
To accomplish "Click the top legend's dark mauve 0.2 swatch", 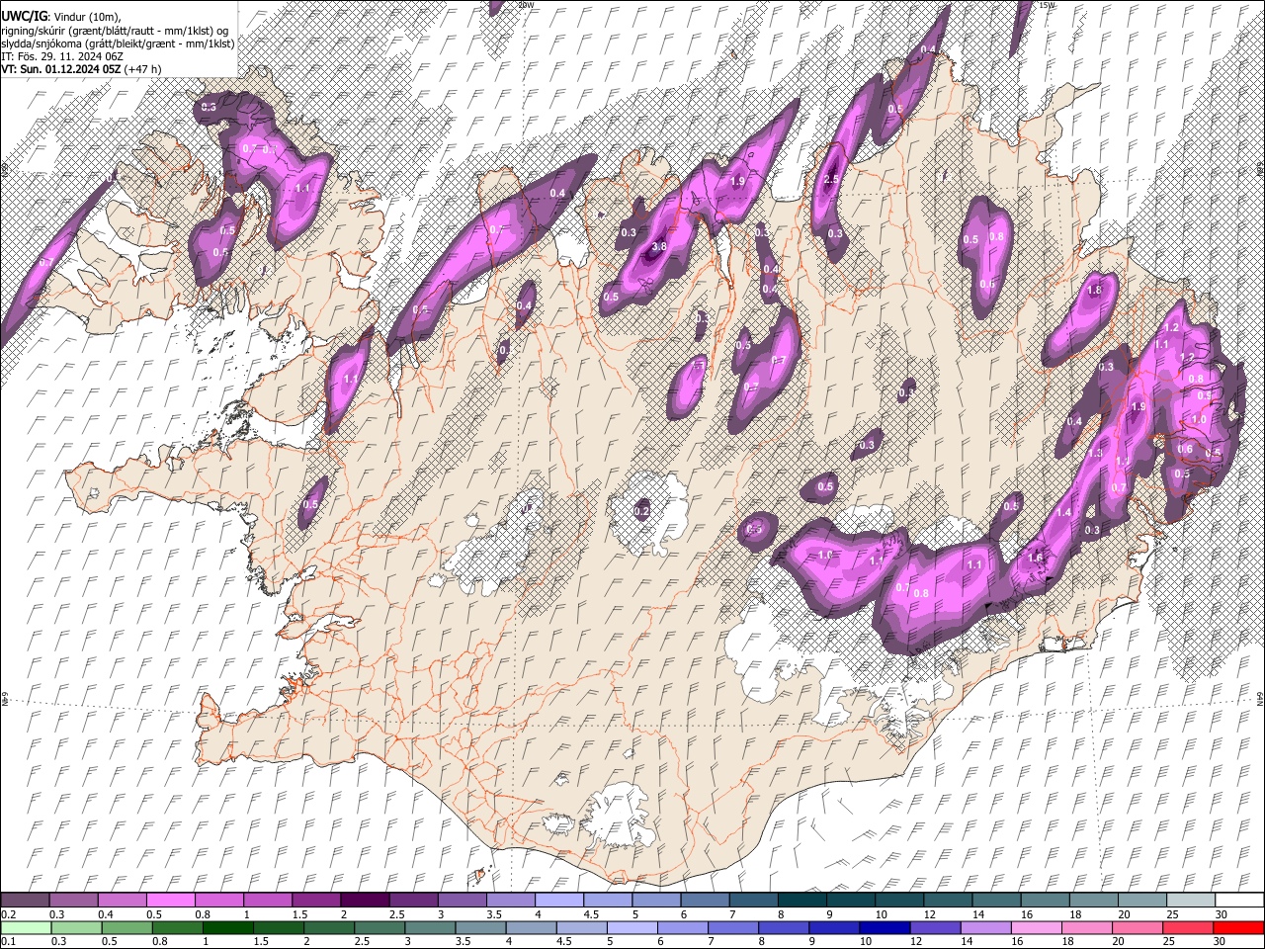I will tap(25, 901).
